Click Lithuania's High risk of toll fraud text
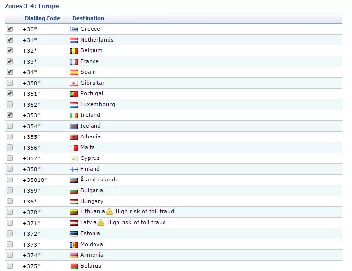 click(145, 211)
